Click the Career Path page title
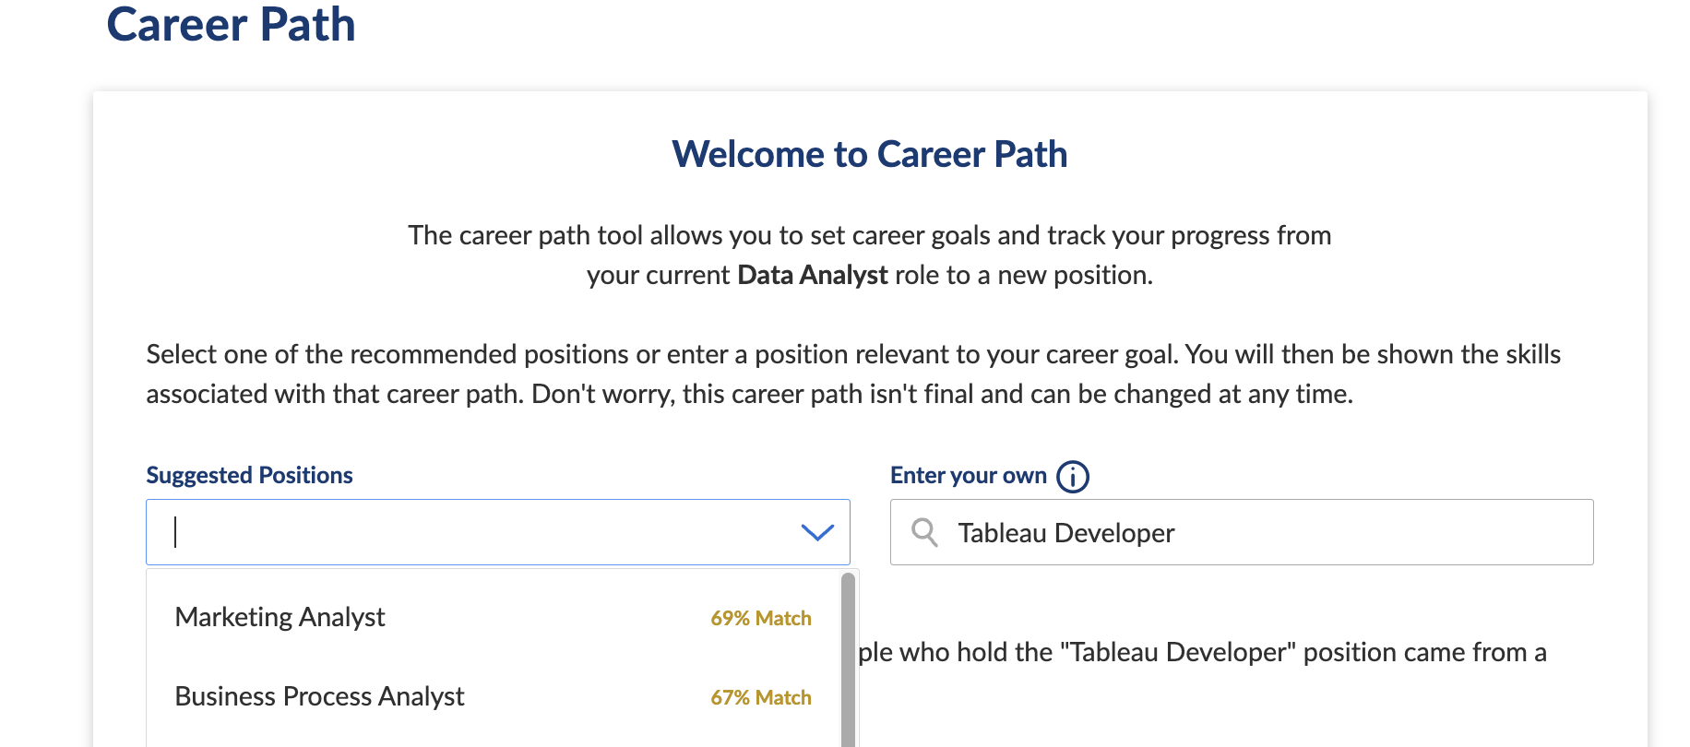 (x=231, y=24)
